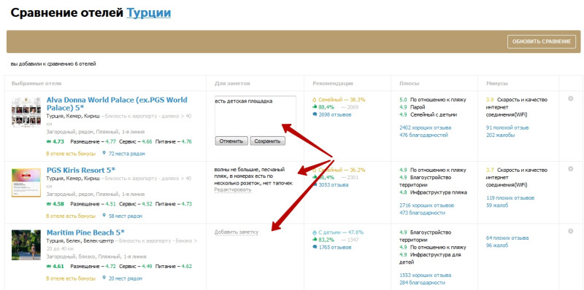Click Редактировать under PGS Kiris note
584x290 pixels.
click(232, 190)
